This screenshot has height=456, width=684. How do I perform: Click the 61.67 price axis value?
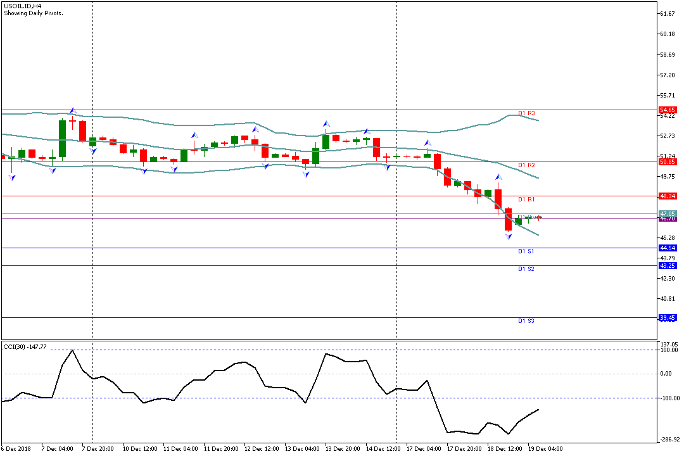tap(668, 14)
